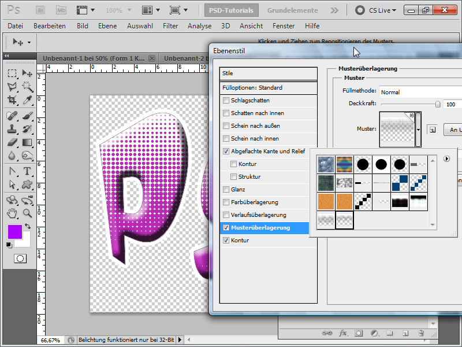Enable Schein nach außen checkbox
The image size is (462, 347).
pyautogui.click(x=226, y=125)
